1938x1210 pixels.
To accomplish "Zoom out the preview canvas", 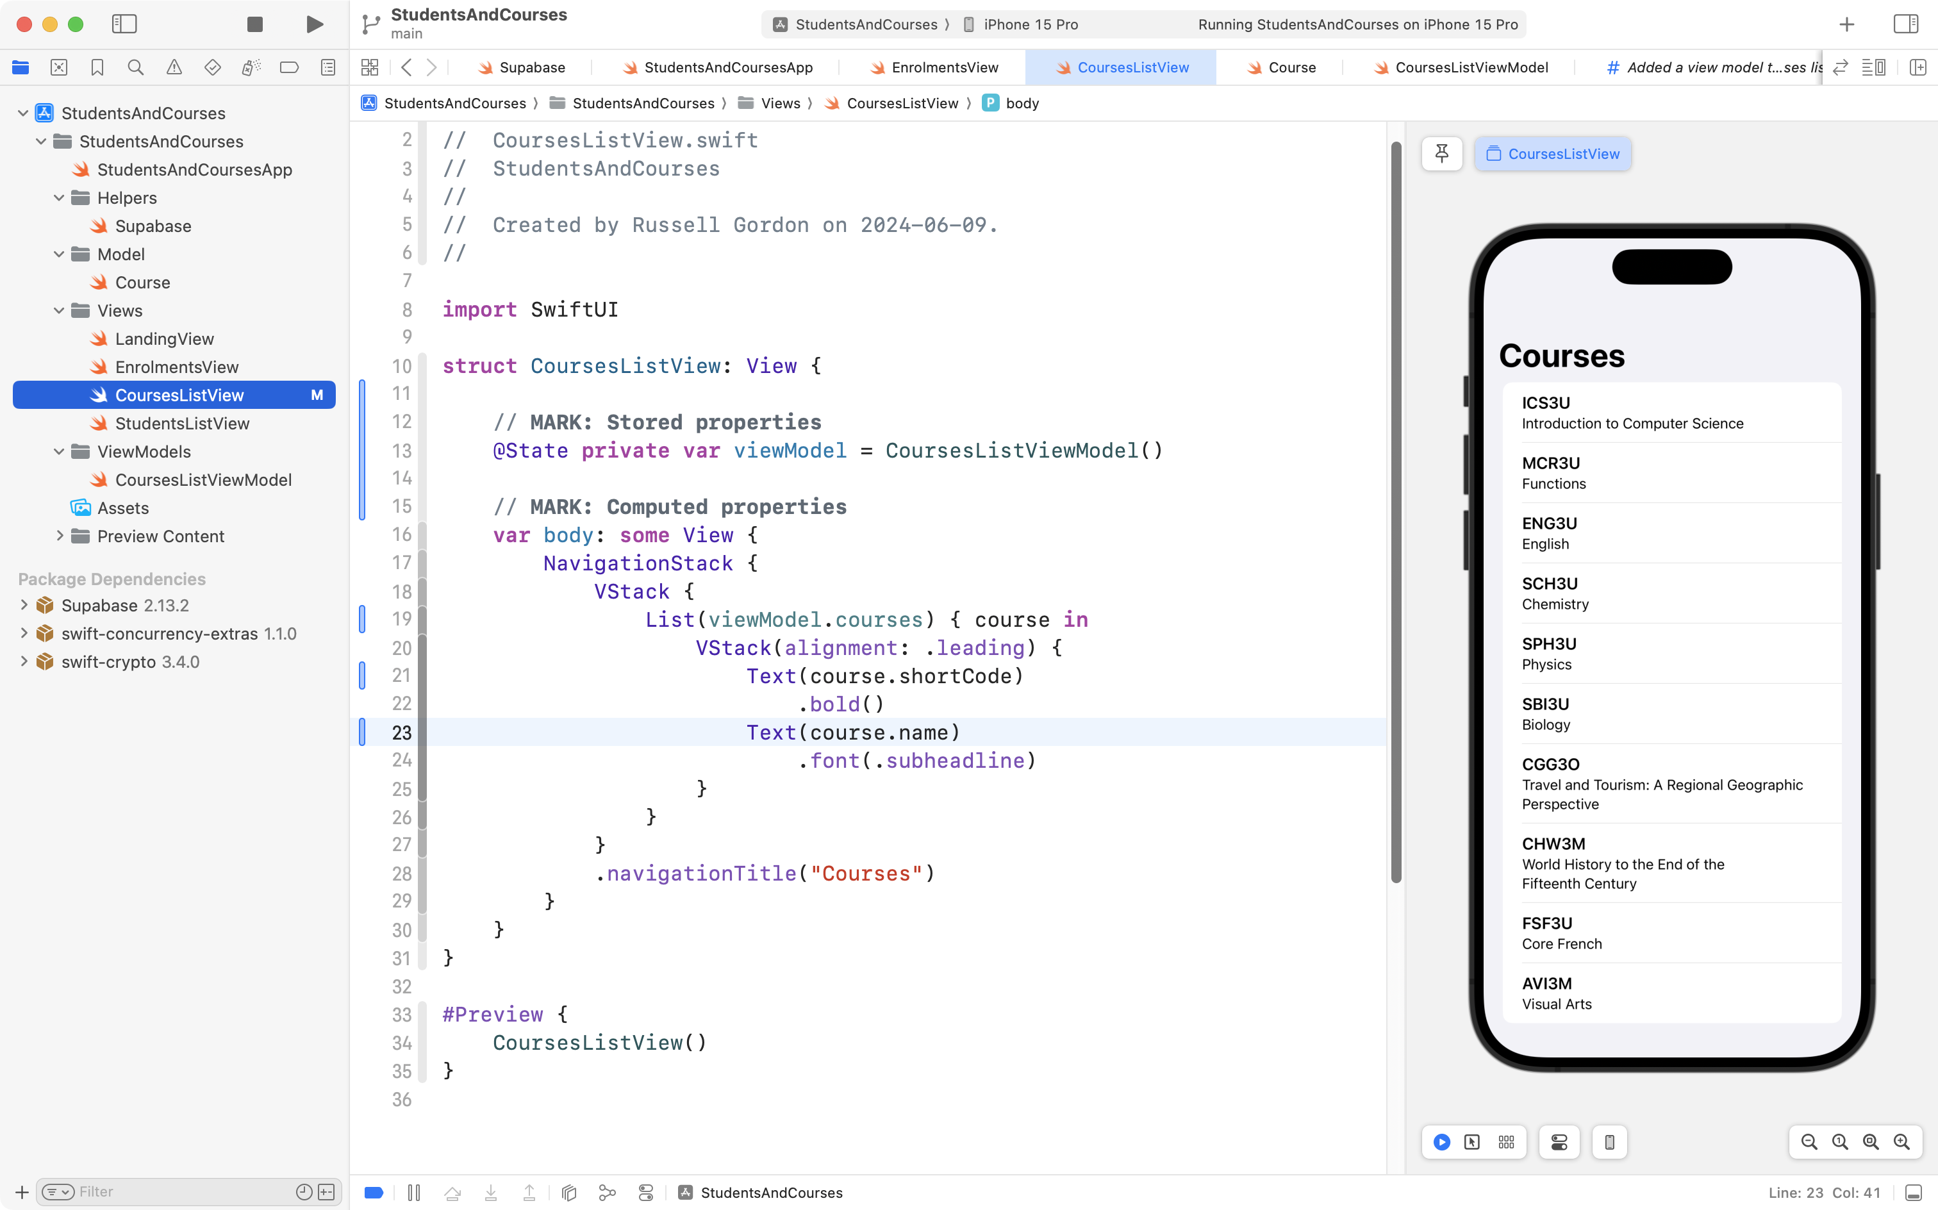I will [1809, 1142].
